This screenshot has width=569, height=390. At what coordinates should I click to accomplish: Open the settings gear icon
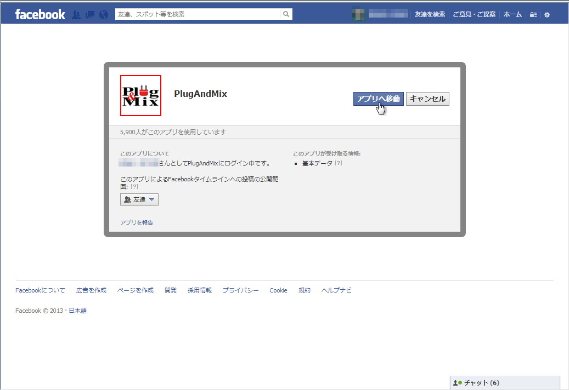[x=547, y=15]
